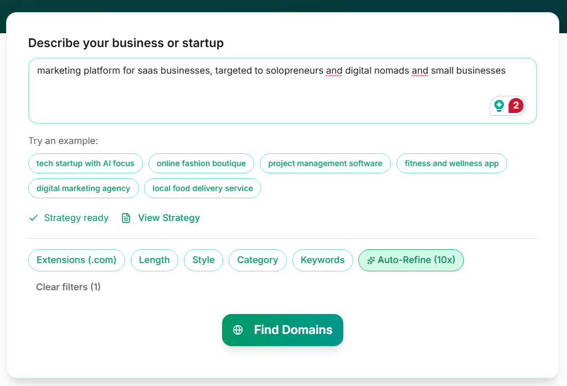Open the Length filter options
Screen dimensions: 567x386
pyautogui.click(x=154, y=260)
